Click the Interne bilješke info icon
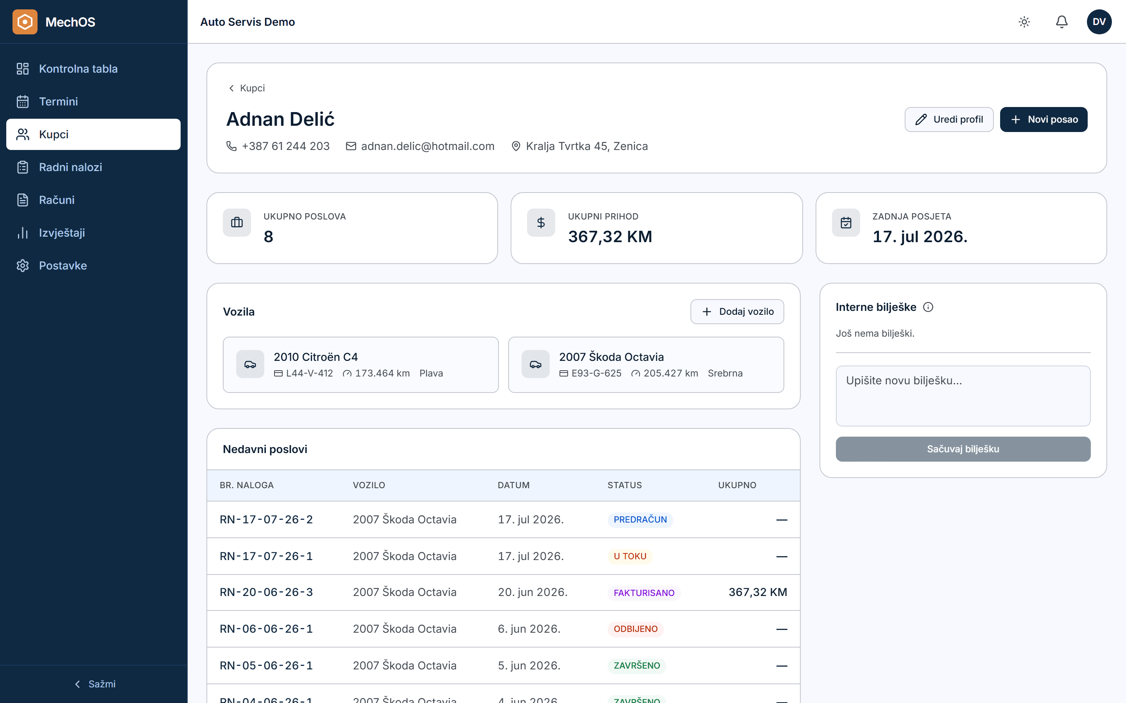Viewport: 1126px width, 703px height. point(928,307)
